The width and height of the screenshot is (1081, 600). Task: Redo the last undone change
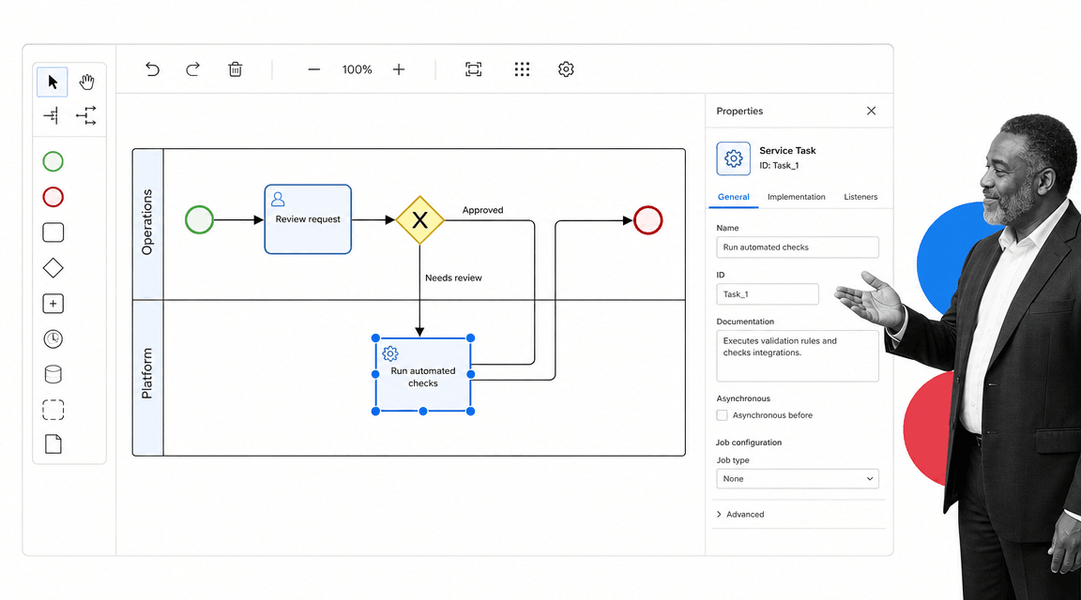click(193, 69)
